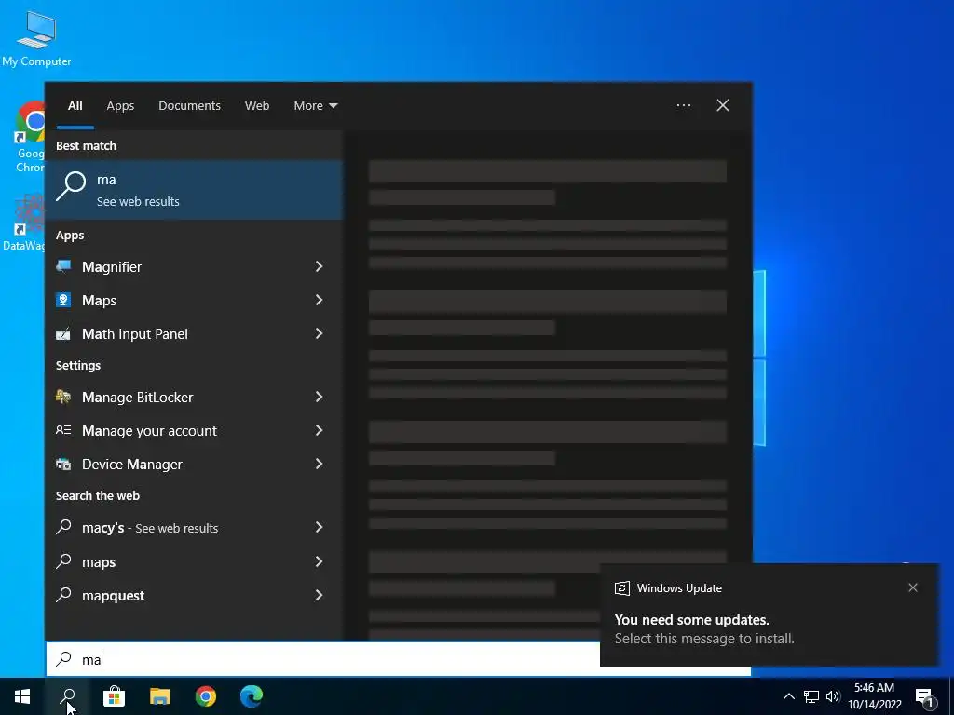Expand mapquest web suggestion arrow
Image resolution: width=954 pixels, height=715 pixels.
point(319,595)
